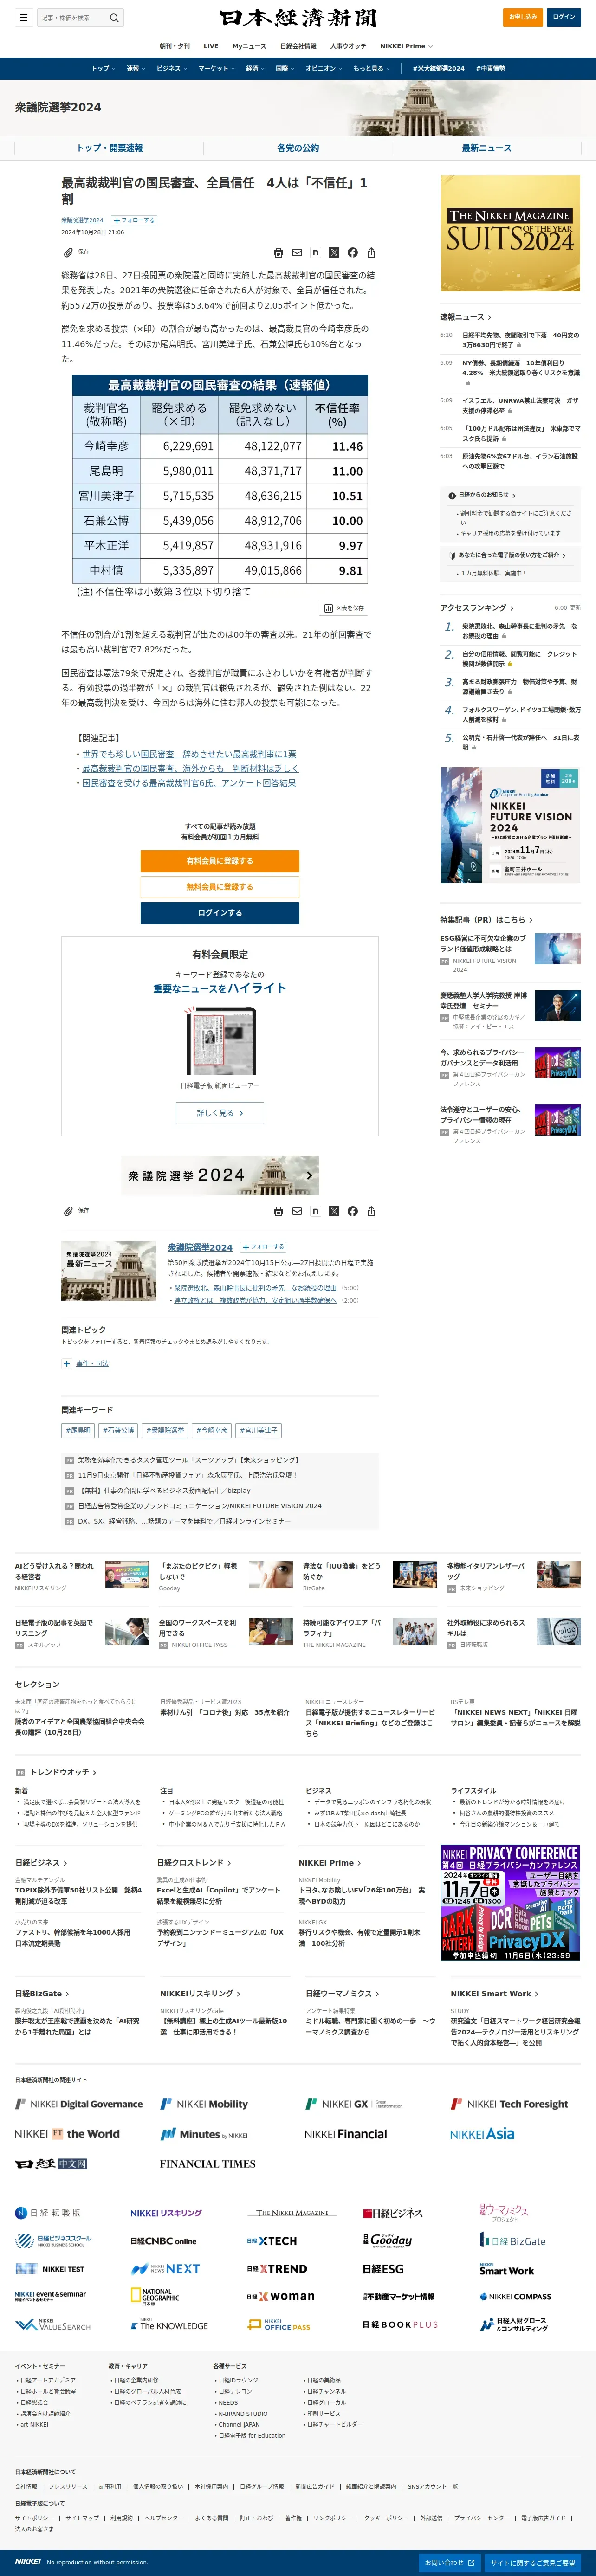Click the #米大統領選2024 hashtag link
596x2576 pixels.
(438, 68)
